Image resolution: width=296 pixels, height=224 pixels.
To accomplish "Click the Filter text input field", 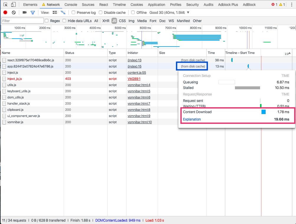I will click(x=22, y=21).
